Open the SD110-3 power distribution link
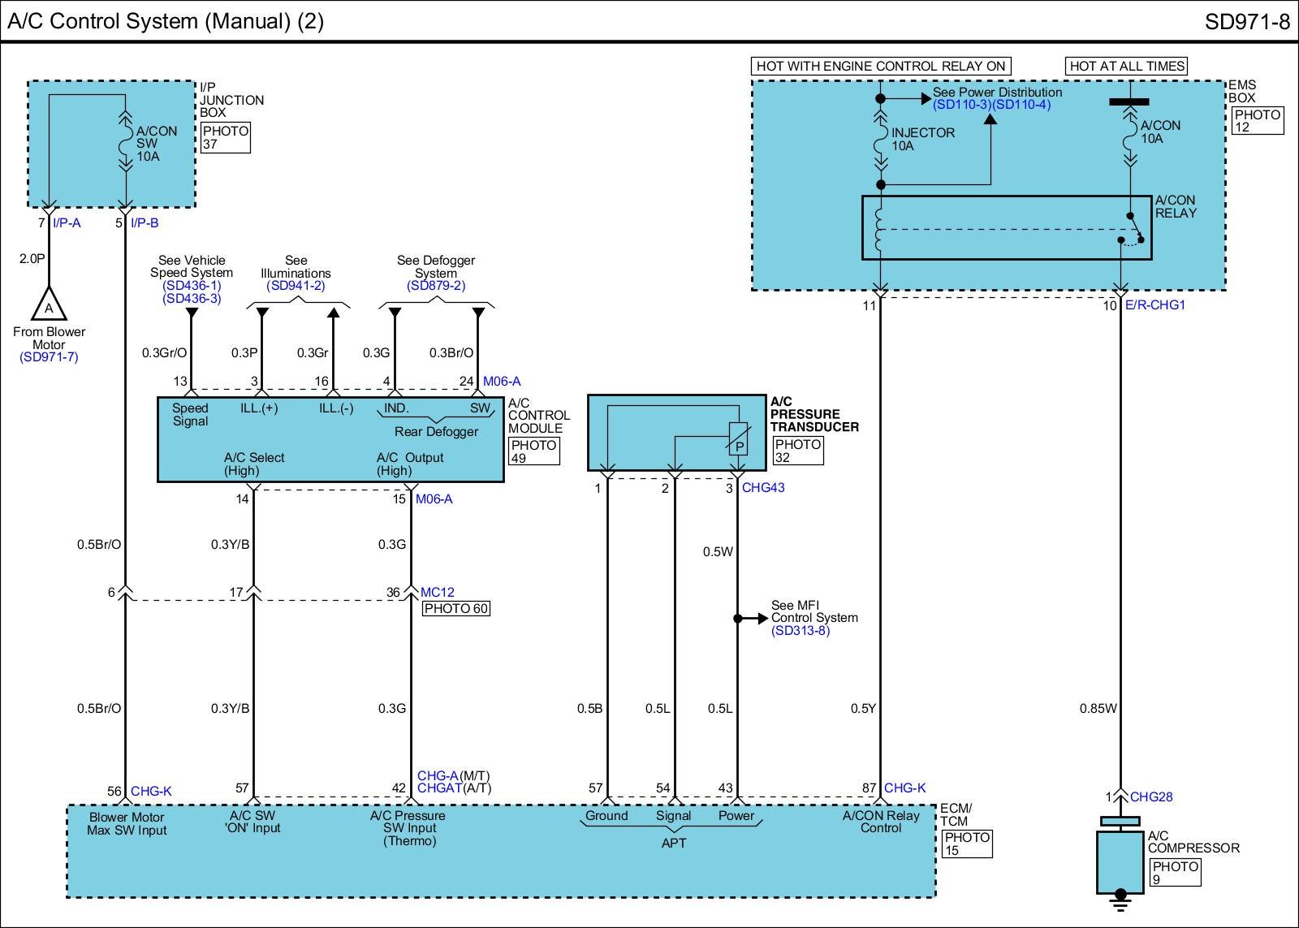Viewport: 1299px width, 928px height. click(x=961, y=105)
